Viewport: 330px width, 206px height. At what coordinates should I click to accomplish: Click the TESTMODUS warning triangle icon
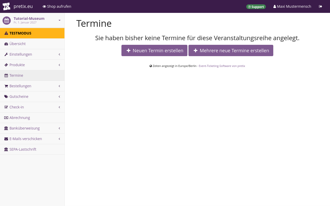point(6,33)
